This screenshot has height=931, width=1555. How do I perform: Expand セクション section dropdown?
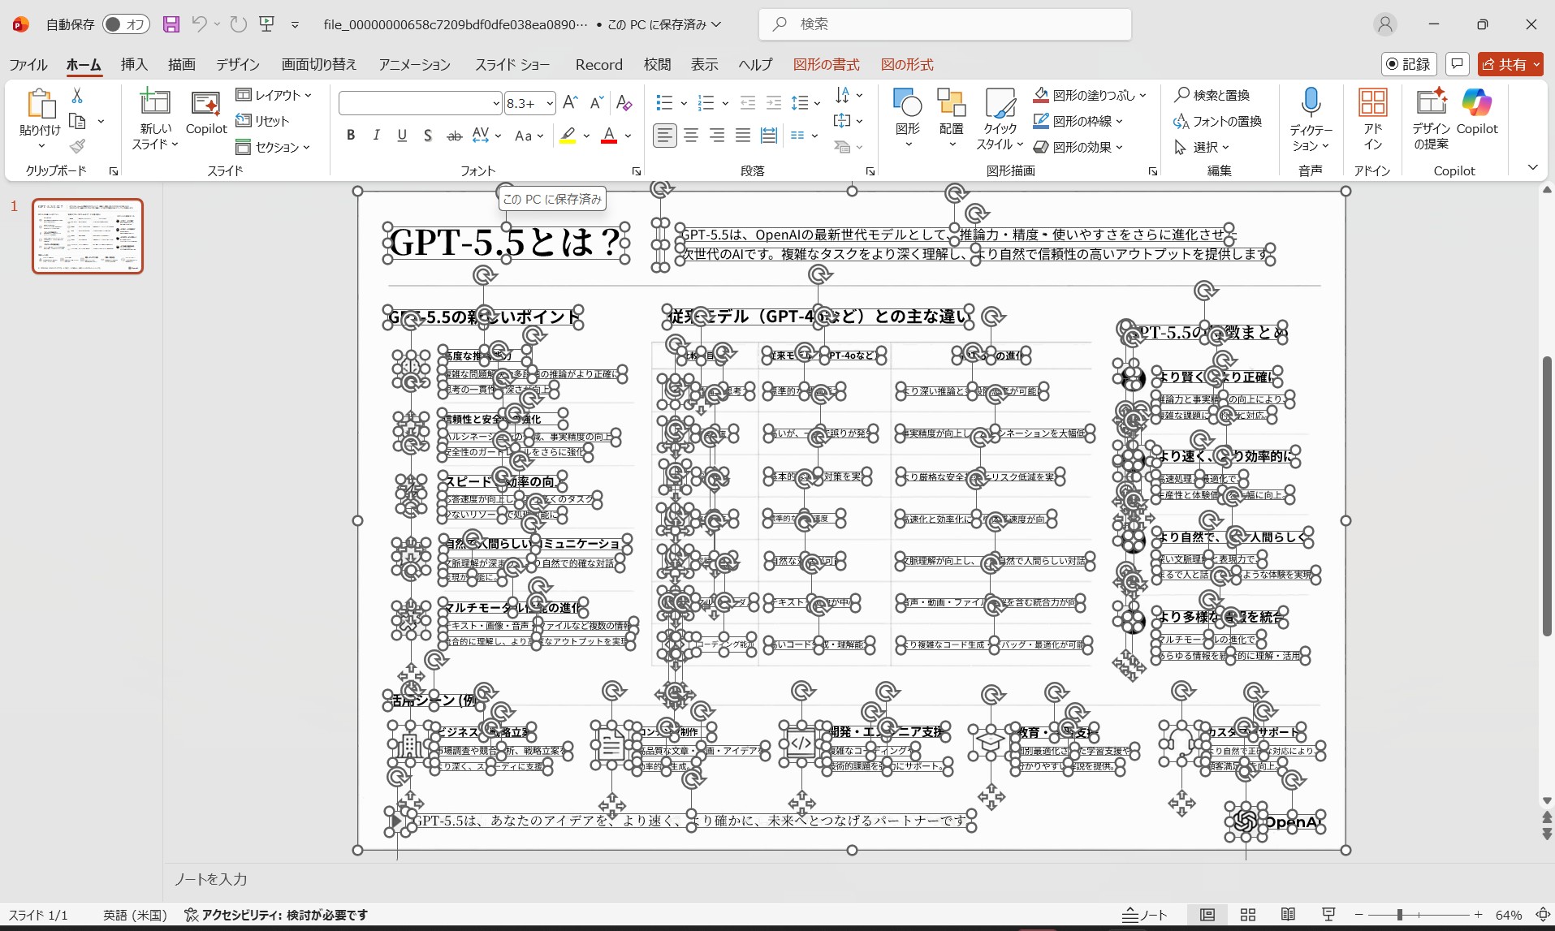[274, 147]
